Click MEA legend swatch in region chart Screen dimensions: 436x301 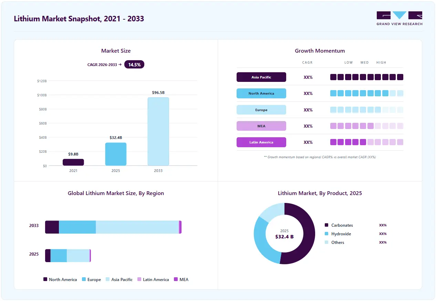coord(176,279)
